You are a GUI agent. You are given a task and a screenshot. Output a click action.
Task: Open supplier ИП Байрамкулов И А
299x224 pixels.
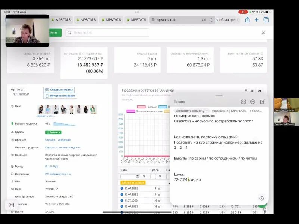point(58,174)
